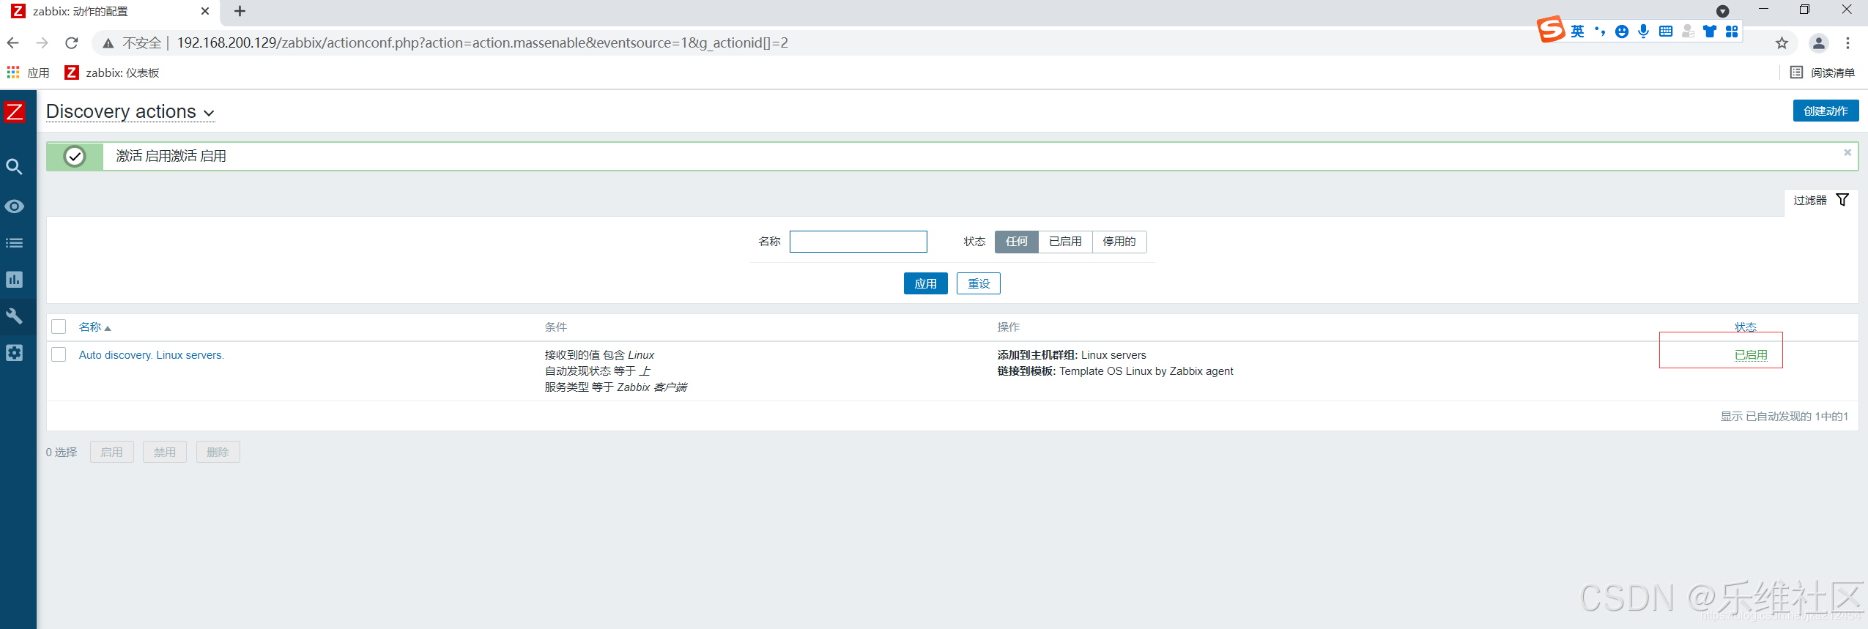This screenshot has width=1868, height=629.
Task: Click the Zabbix logo in sidebar
Action: pos(15,111)
